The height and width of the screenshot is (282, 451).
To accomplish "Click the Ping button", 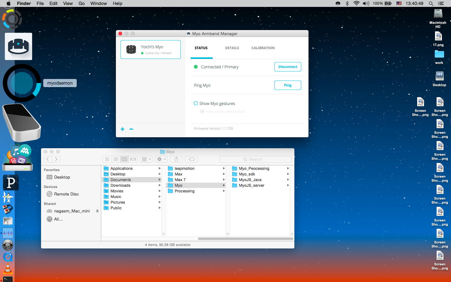I will click(x=288, y=85).
